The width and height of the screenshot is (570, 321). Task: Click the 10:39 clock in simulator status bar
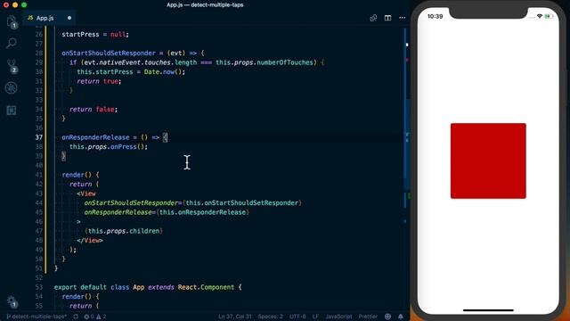pyautogui.click(x=435, y=16)
